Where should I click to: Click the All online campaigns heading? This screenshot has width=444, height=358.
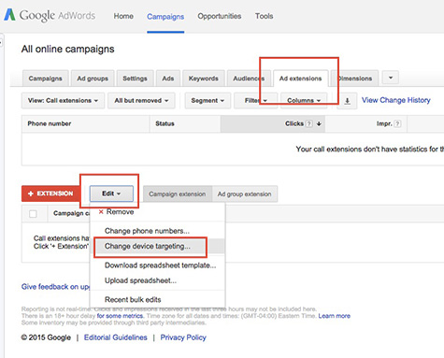click(67, 49)
